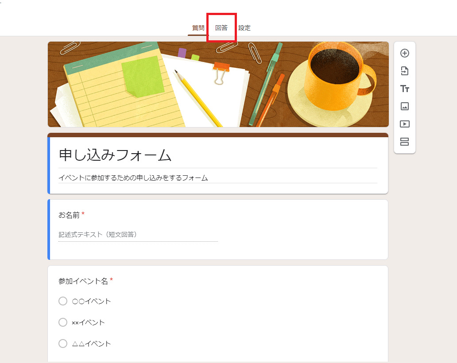457x363 pixels.
Task: Open the 回答 tab
Action: click(x=221, y=28)
